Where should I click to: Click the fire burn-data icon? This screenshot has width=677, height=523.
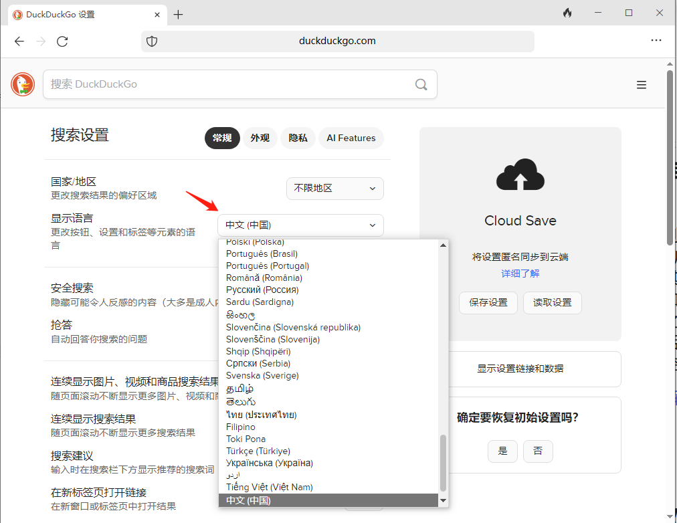point(567,13)
